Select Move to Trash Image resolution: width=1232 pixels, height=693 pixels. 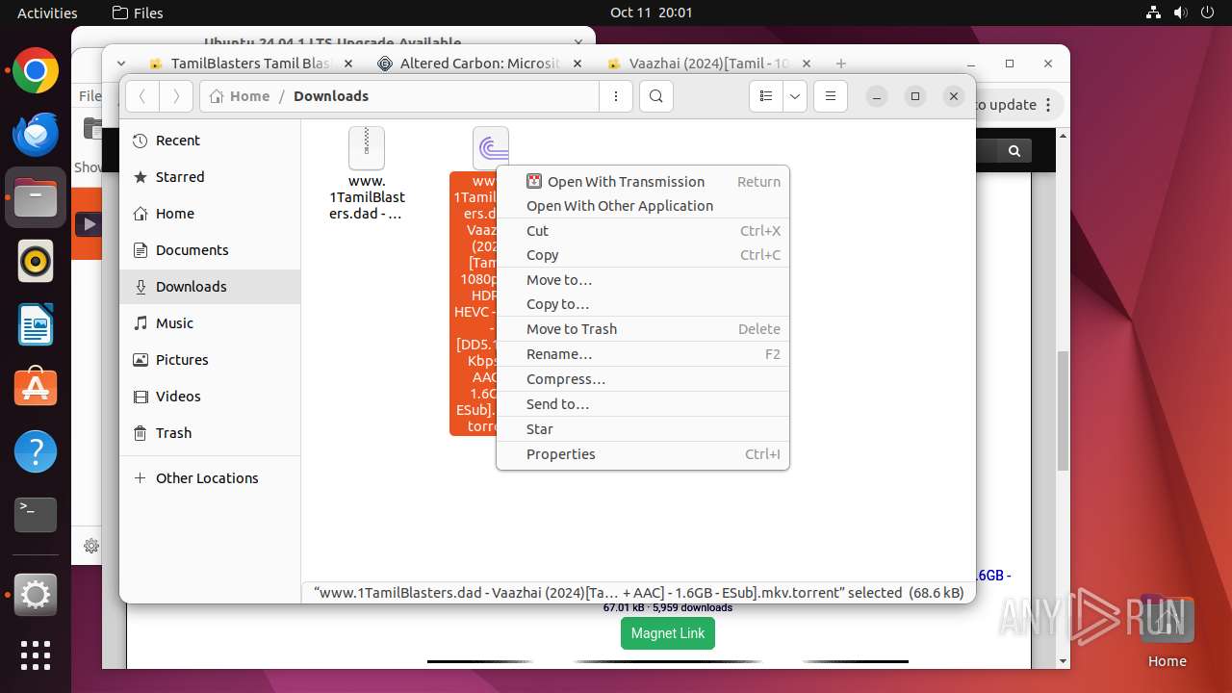643,329
